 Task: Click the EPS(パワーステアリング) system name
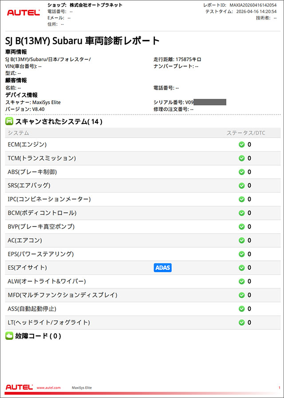(x=41, y=254)
